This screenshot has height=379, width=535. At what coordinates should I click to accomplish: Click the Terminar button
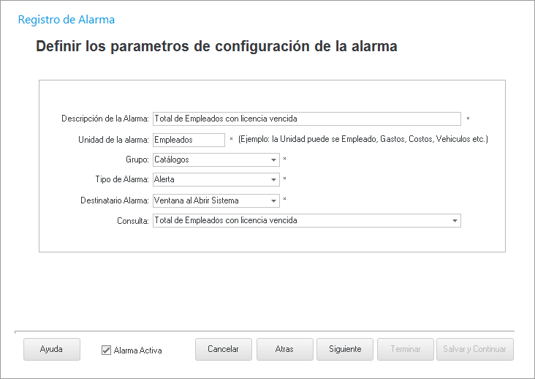(x=406, y=350)
